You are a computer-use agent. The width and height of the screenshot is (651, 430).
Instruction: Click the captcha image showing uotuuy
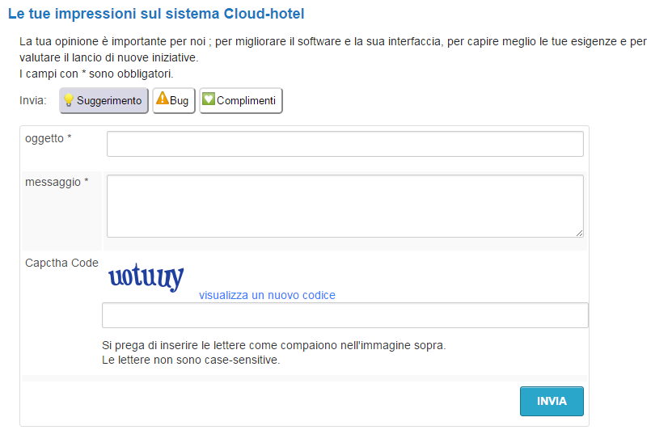click(146, 277)
